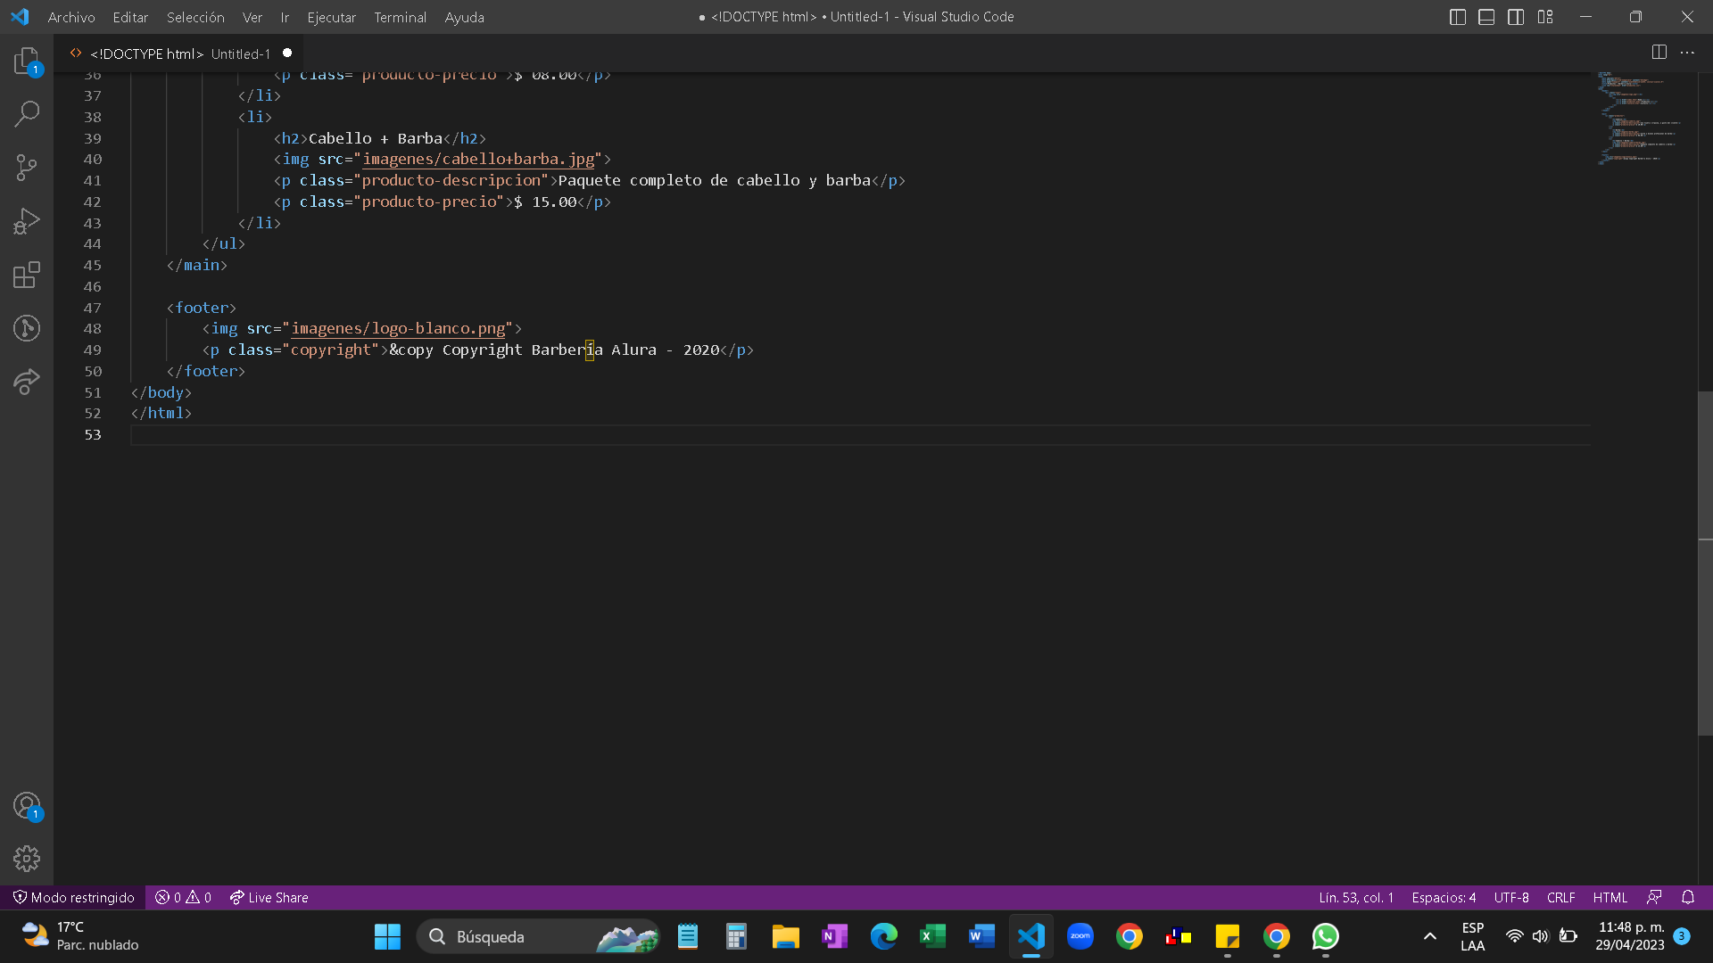Click the Live Share status bar icon
This screenshot has width=1713, height=963.
click(269, 897)
